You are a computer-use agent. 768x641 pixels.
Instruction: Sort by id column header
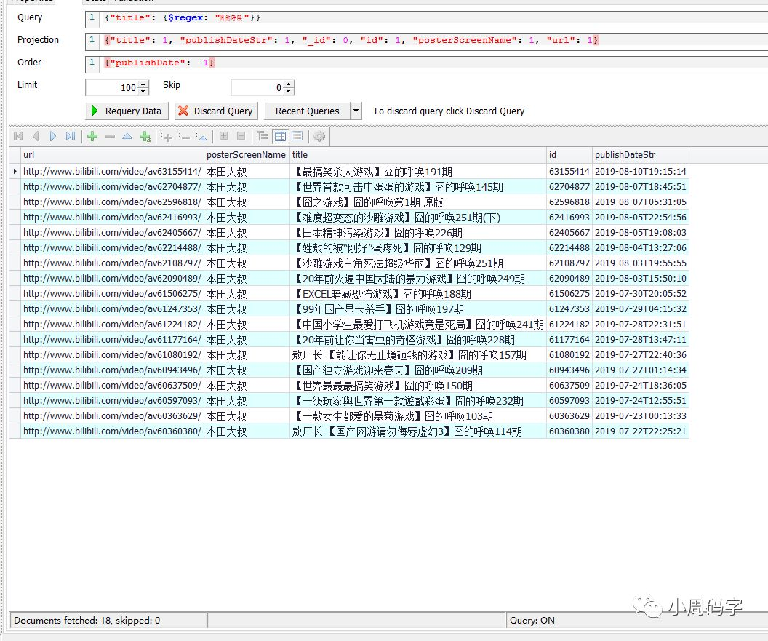(569, 155)
